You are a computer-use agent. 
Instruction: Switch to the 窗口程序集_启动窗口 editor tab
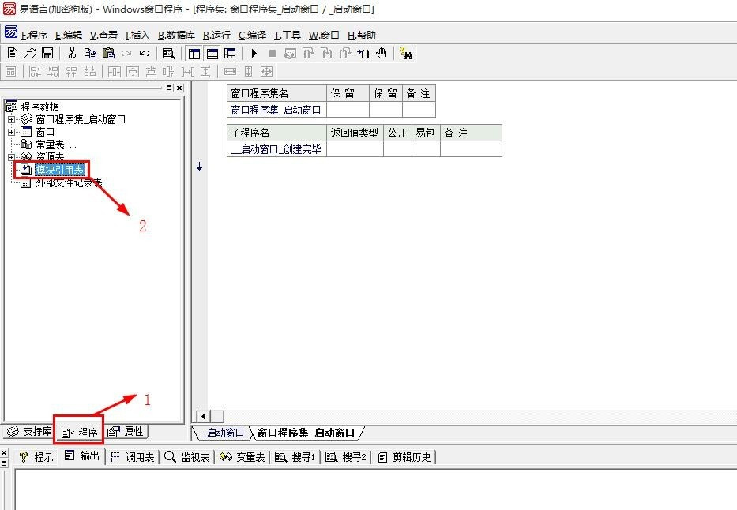306,433
